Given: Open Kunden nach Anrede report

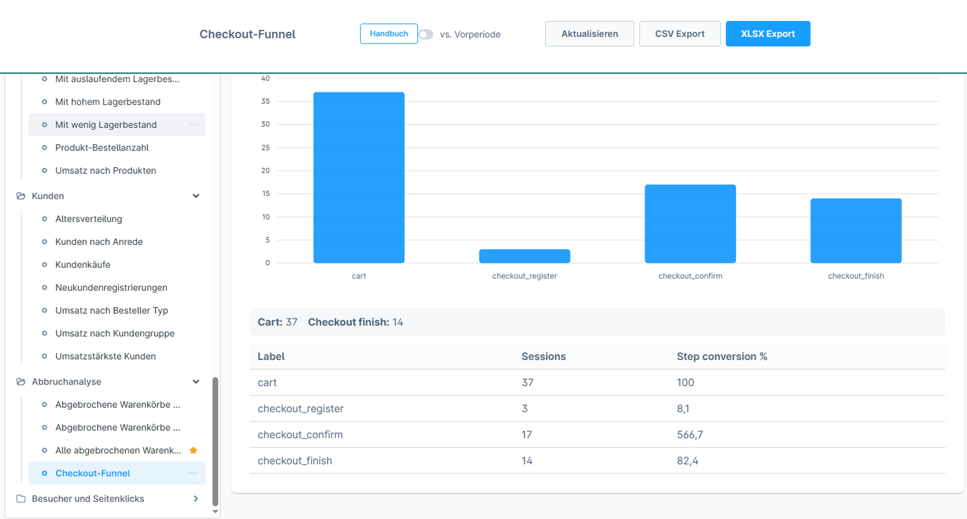Looking at the screenshot, I should 99,242.
